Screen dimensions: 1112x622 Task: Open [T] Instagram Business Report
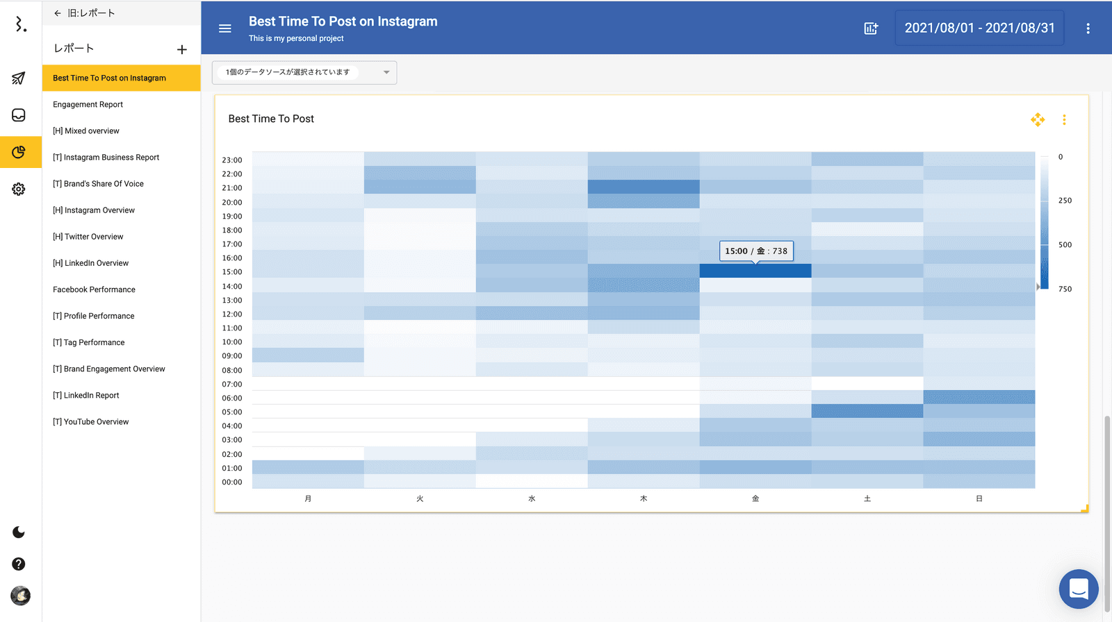[106, 158]
